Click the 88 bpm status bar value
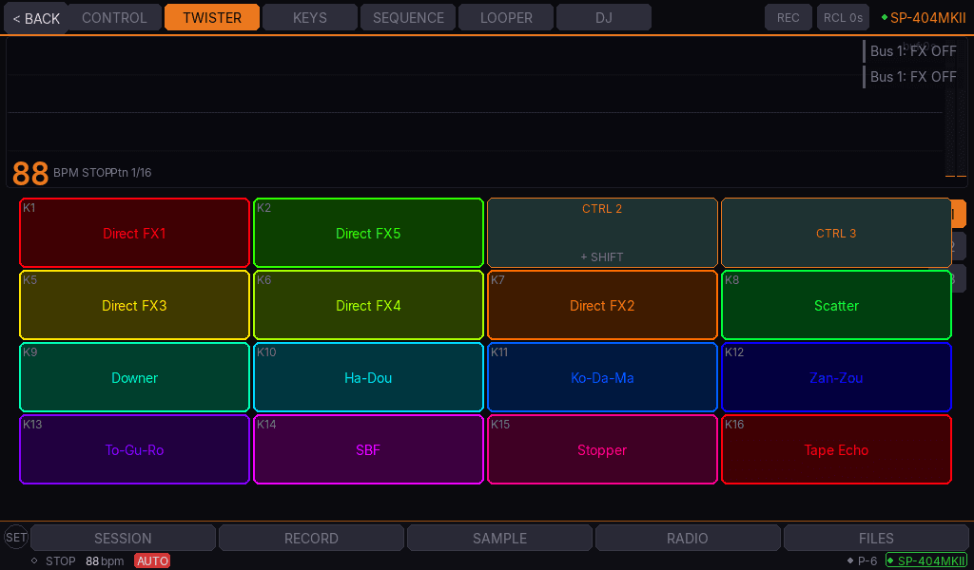The width and height of the screenshot is (974, 570). [105, 561]
